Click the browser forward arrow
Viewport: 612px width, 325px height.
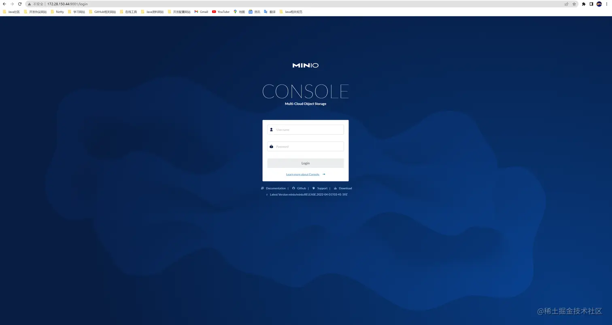12,4
